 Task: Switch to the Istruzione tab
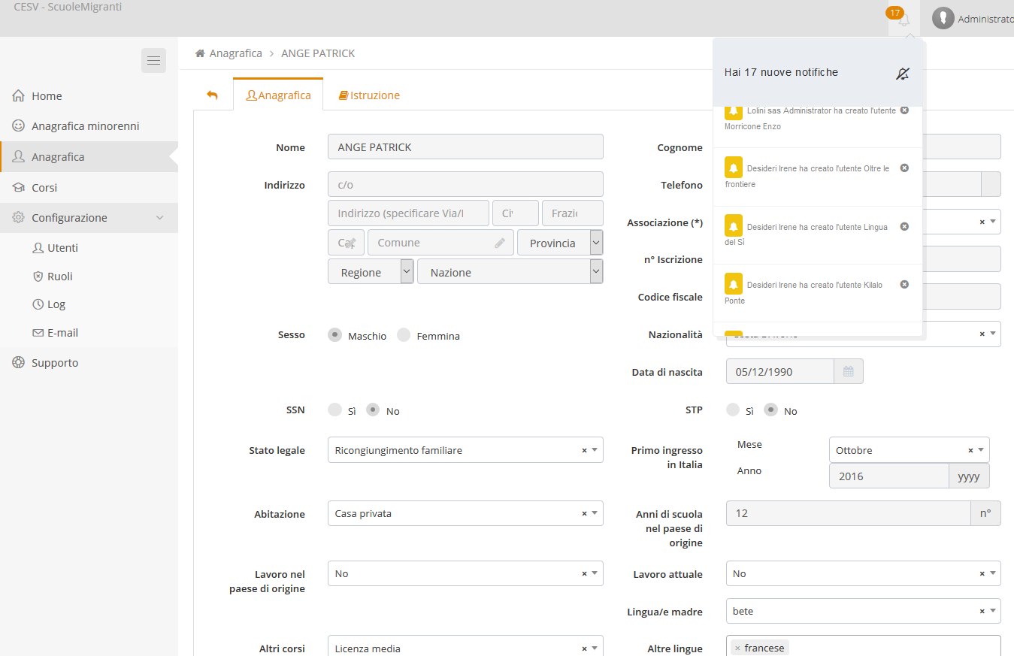click(369, 95)
